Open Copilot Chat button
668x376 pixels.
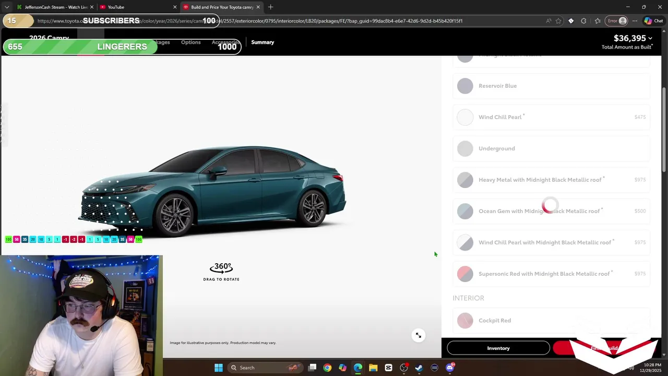click(x=653, y=21)
